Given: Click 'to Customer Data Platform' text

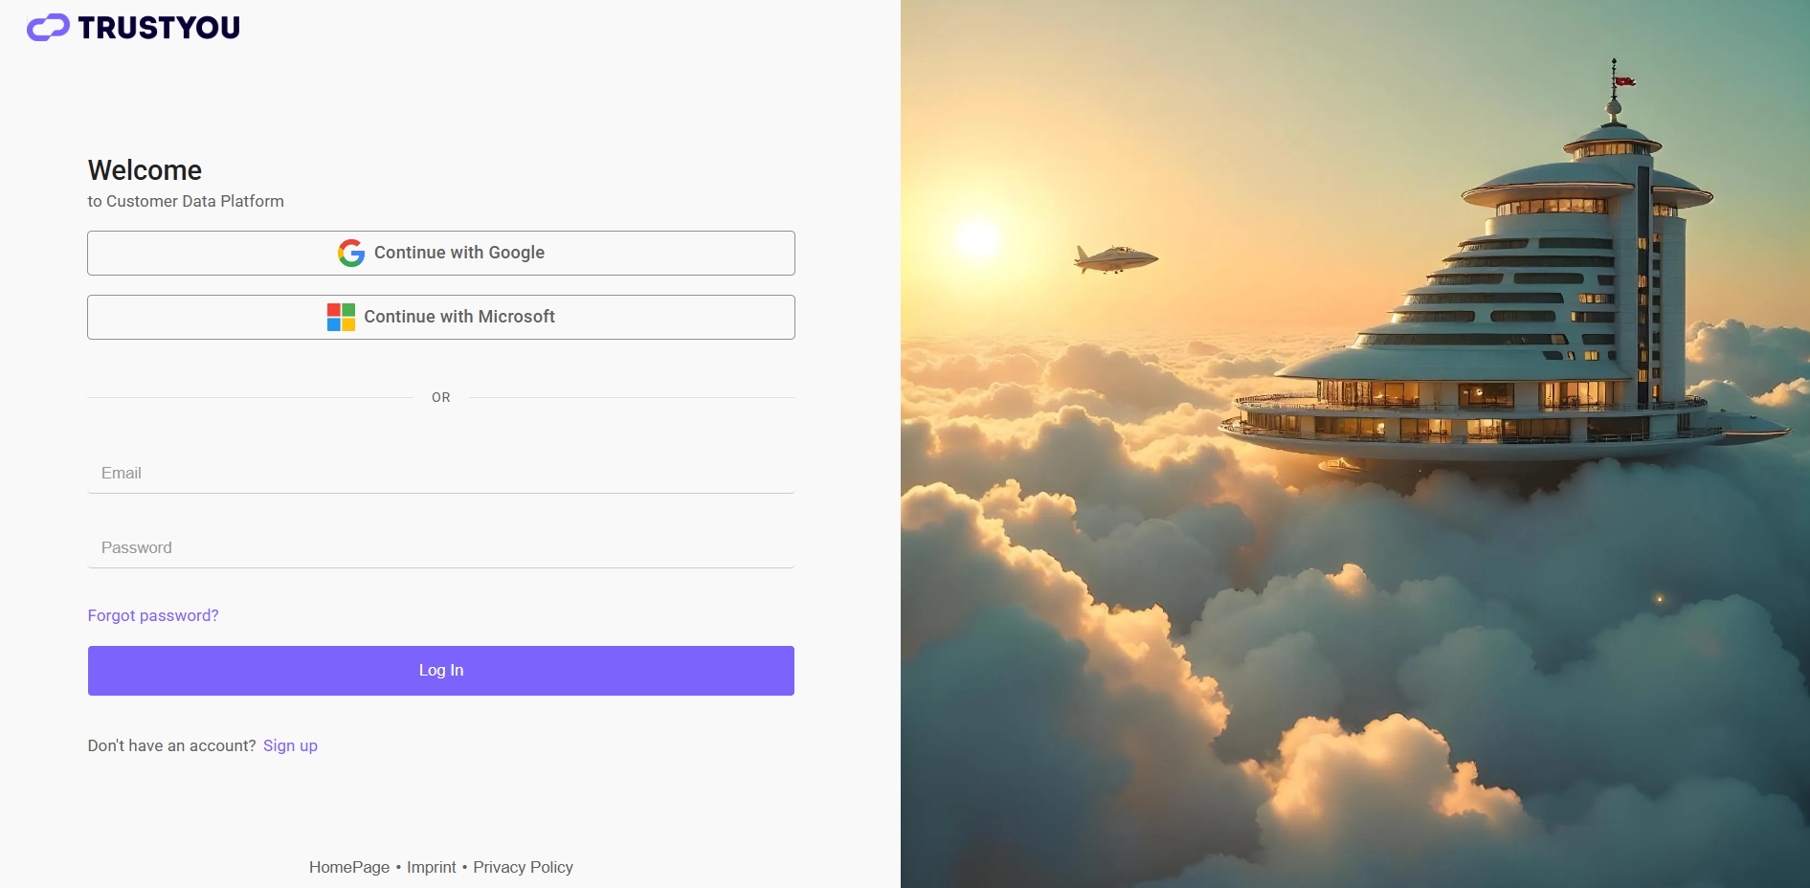Looking at the screenshot, I should coord(186,201).
